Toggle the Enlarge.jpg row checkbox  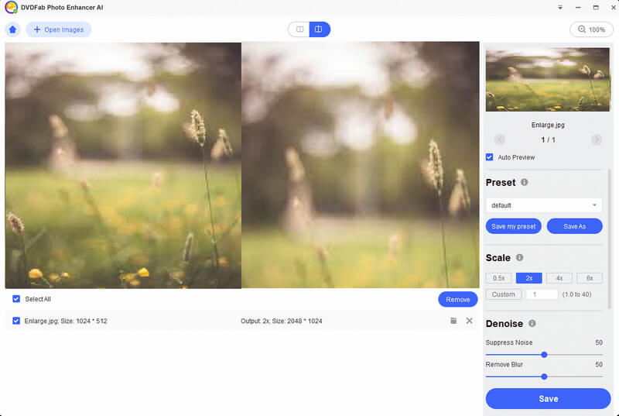16,321
